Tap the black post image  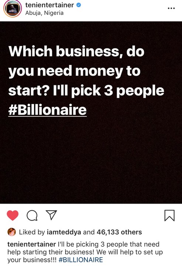tap(91, 112)
